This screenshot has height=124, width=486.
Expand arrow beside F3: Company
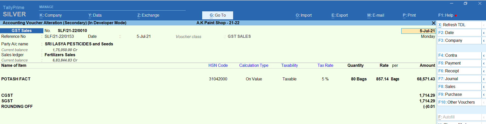pyautogui.click(x=484, y=41)
